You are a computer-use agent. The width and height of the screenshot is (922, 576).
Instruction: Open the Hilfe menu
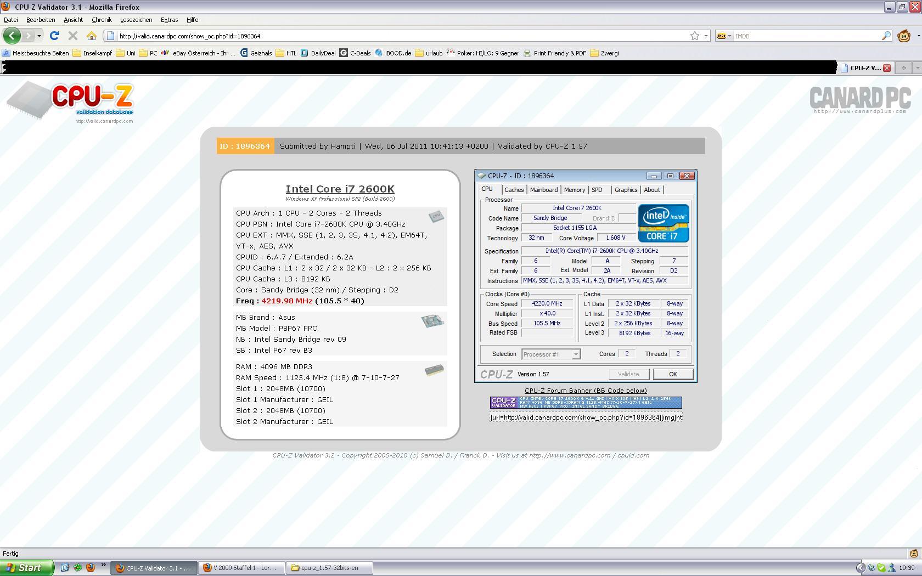(192, 20)
